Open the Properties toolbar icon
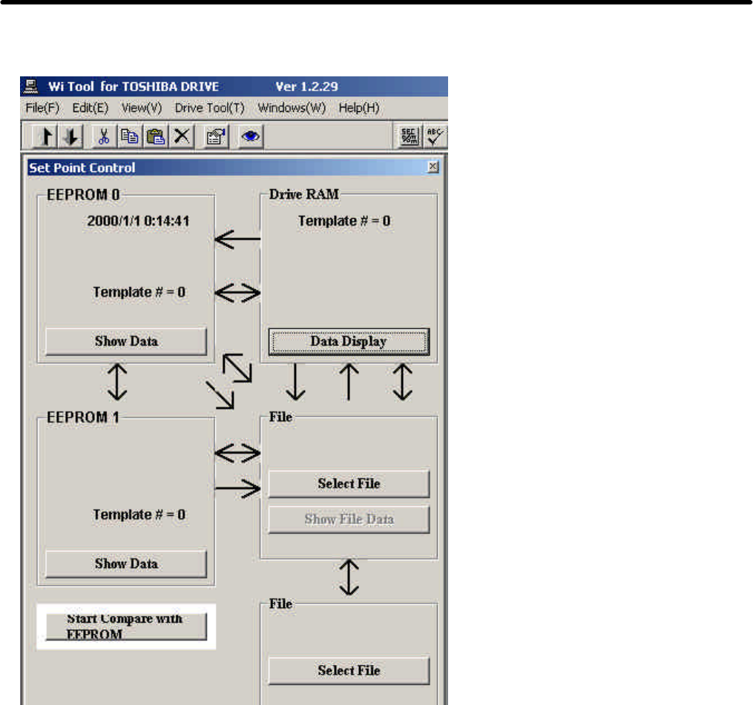This screenshot has width=753, height=705. [216, 137]
